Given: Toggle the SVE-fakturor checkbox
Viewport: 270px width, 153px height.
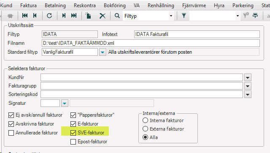Looking at the screenshot, I should (73, 133).
